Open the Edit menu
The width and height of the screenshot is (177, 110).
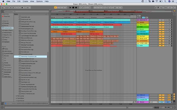pos(19,1)
